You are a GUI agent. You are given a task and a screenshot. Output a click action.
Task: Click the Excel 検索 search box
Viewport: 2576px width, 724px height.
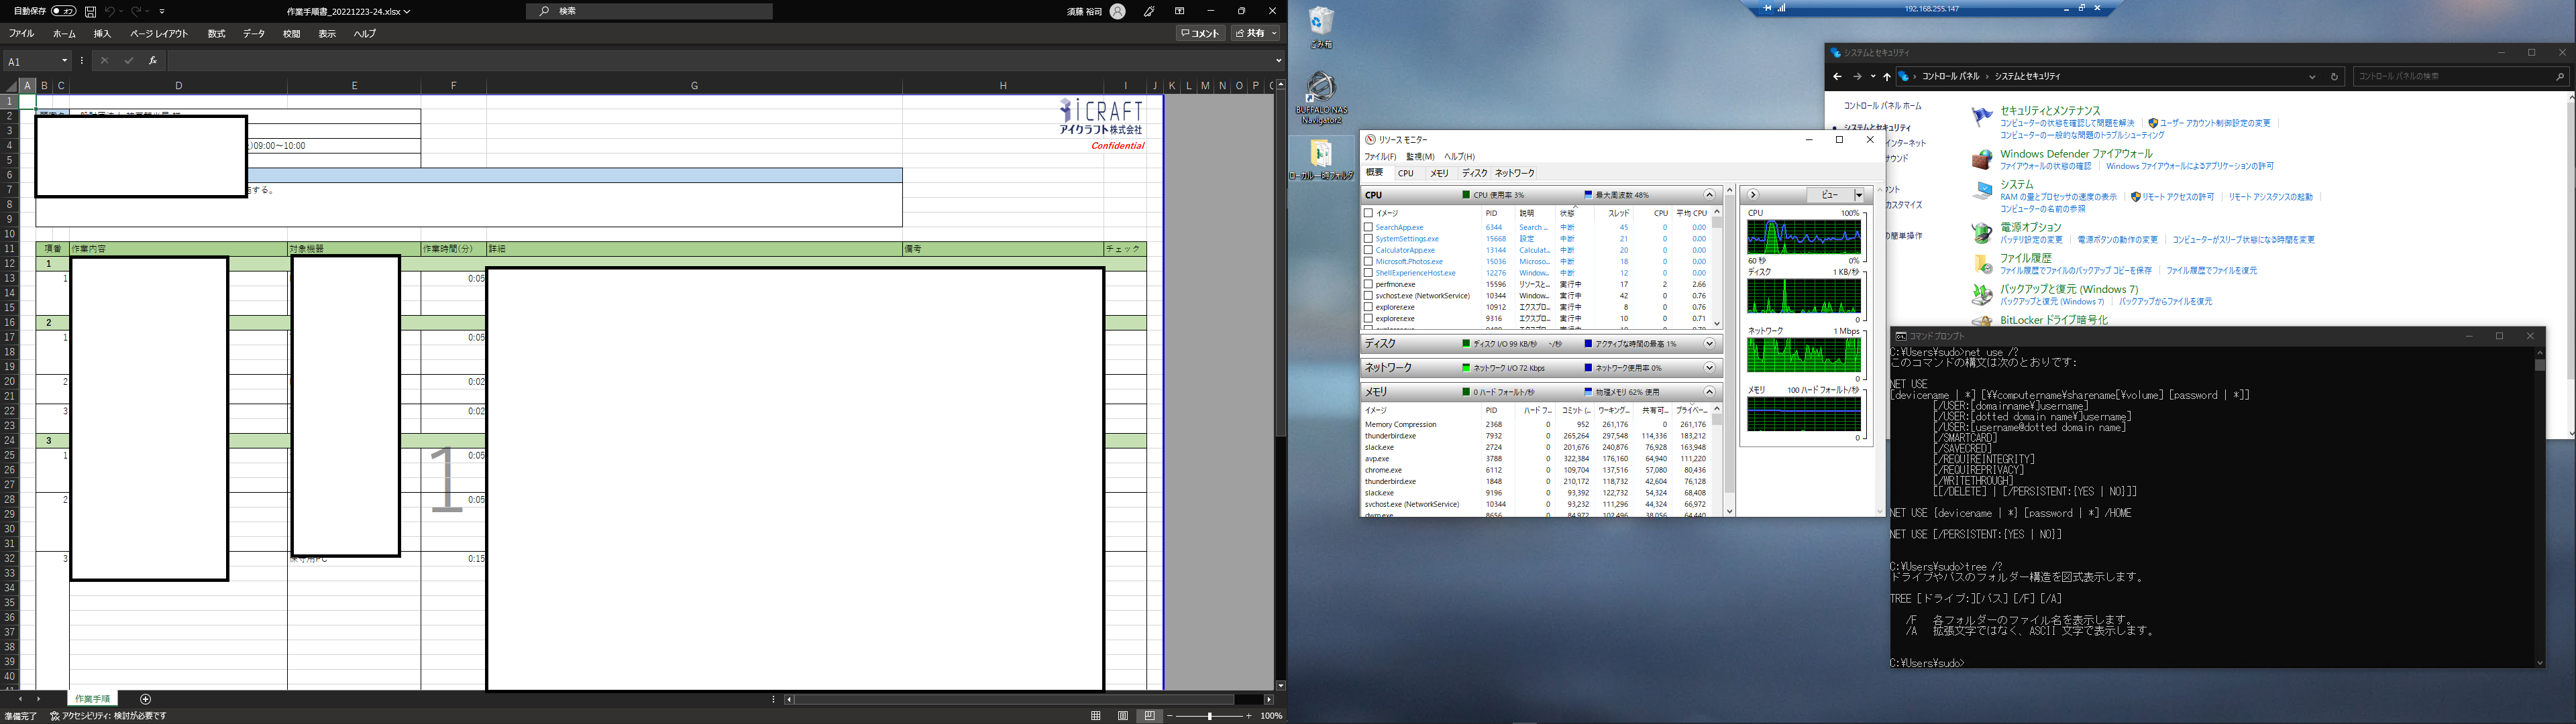[x=650, y=11]
